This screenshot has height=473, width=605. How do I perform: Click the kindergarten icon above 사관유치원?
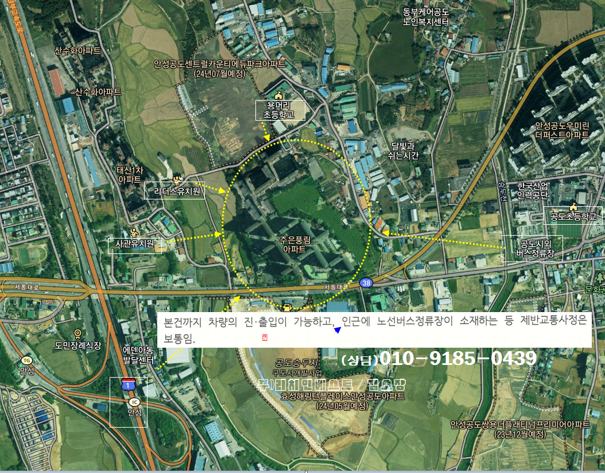tap(134, 232)
